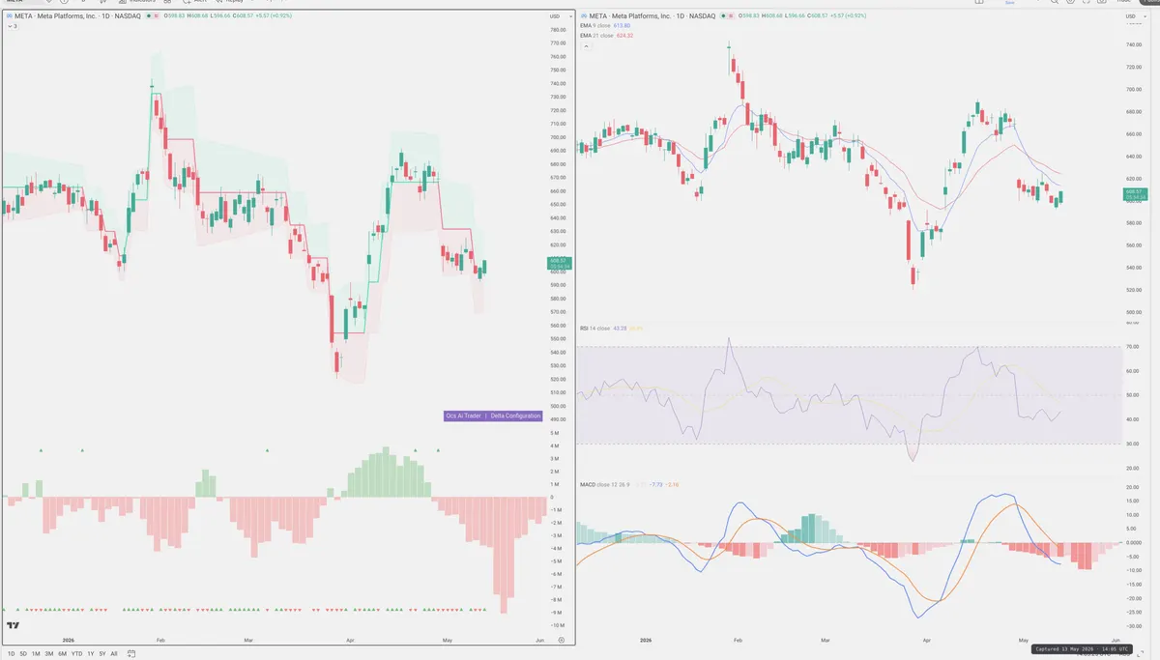Screen dimensions: 1160x660
Task: Click right chart's 608.57 current price label
Action: (x=1136, y=192)
